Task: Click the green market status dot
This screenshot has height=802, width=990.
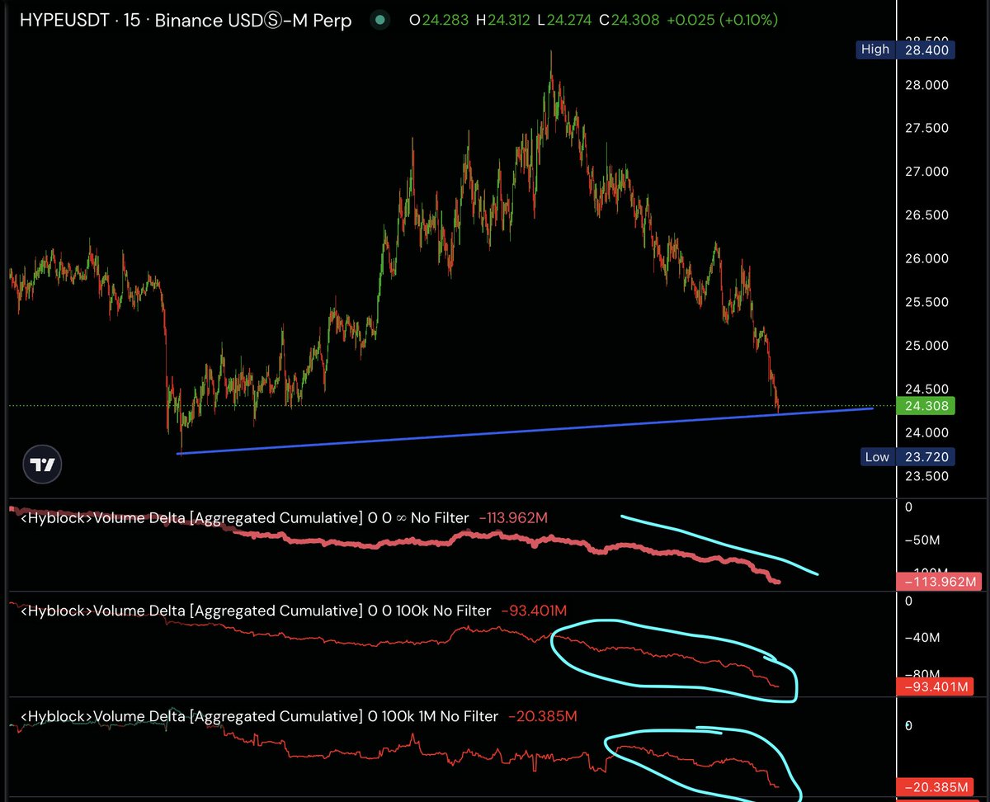Action: coord(379,19)
